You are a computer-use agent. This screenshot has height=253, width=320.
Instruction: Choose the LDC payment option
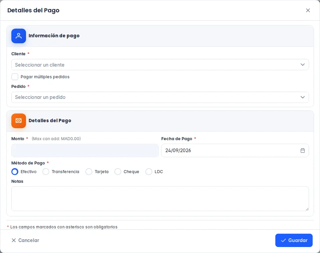[149, 172]
